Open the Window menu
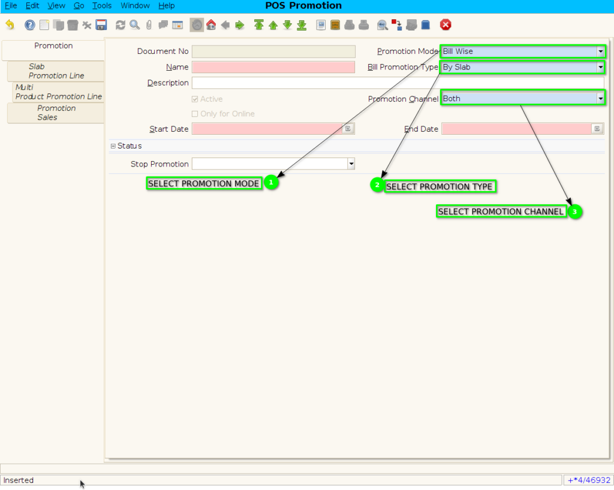 135,5
